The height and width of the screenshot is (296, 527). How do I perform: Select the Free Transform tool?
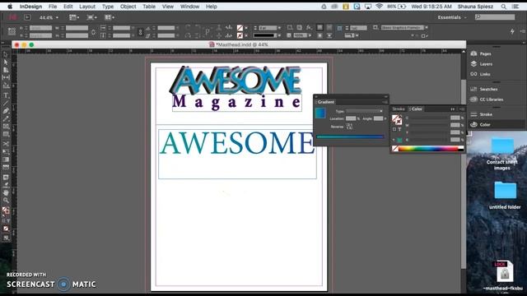click(x=6, y=151)
